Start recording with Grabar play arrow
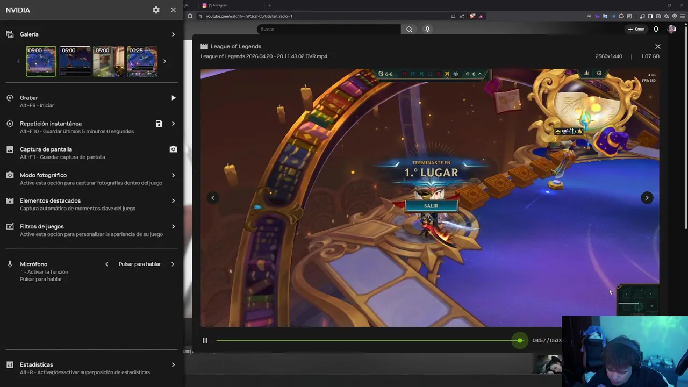The image size is (688, 387). click(x=173, y=98)
